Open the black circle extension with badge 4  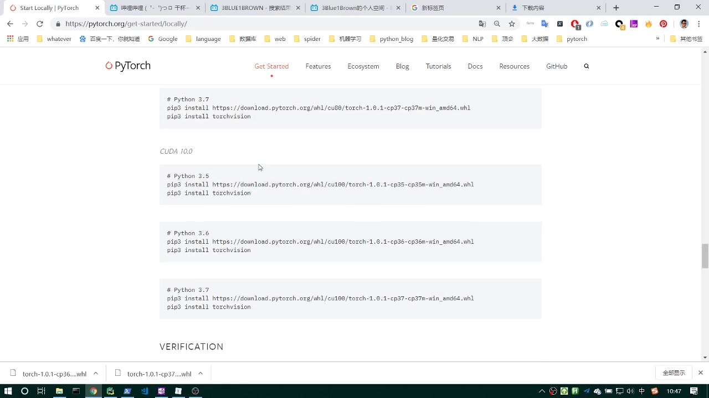click(619, 24)
